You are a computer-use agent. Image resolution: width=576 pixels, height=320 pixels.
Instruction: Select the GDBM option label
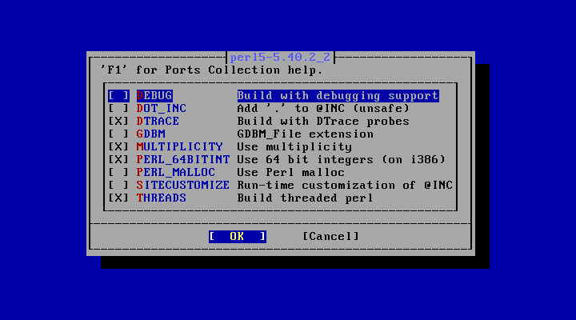[x=150, y=134]
